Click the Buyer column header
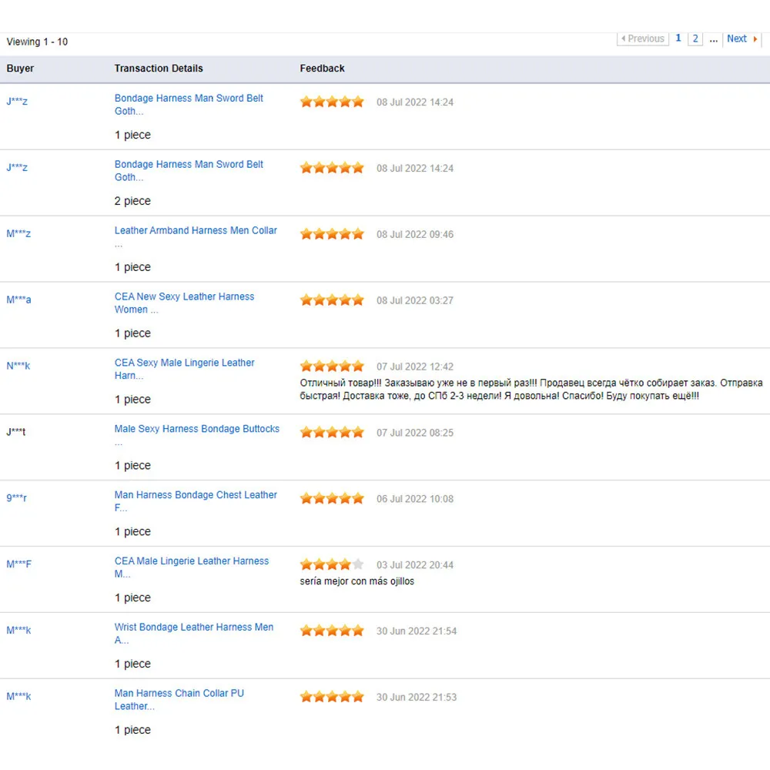This screenshot has width=770, height=770. pos(21,69)
